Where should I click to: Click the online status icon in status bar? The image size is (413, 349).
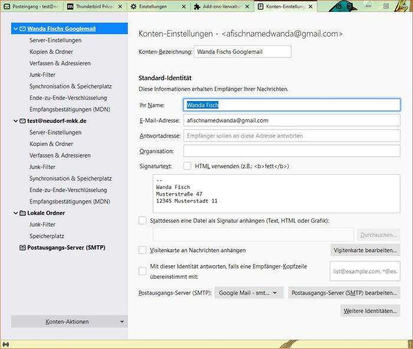6,344
